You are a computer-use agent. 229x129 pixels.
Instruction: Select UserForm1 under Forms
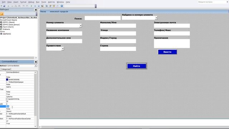(x=7, y=34)
